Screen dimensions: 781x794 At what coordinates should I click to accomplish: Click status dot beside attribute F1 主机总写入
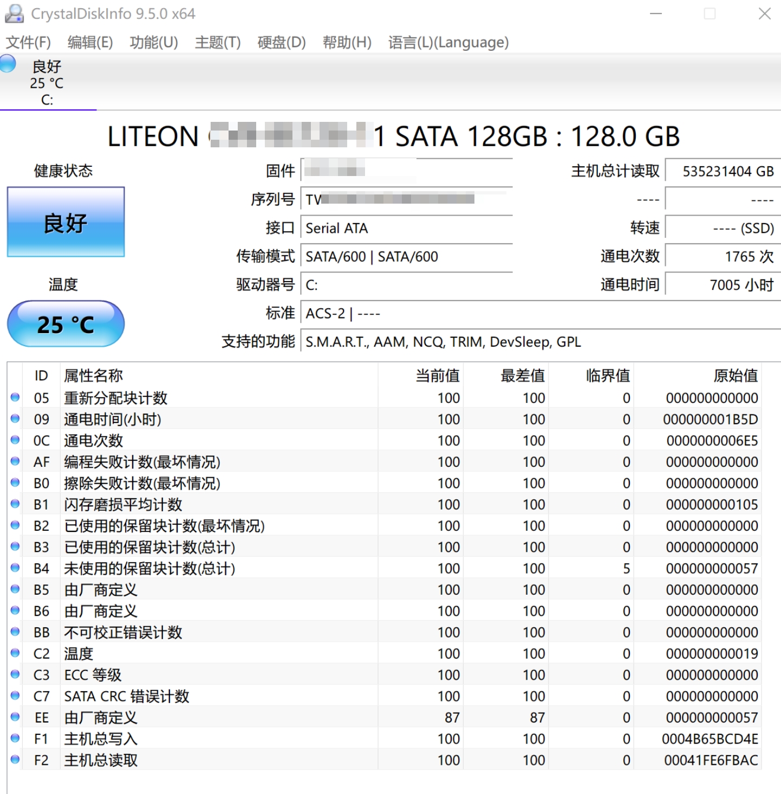15,738
